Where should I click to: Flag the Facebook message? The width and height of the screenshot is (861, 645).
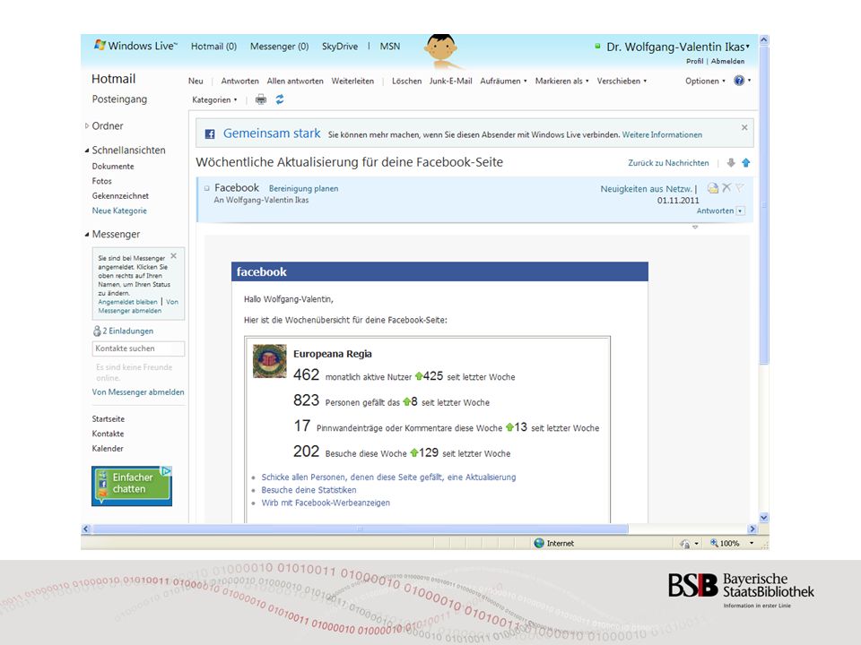740,187
